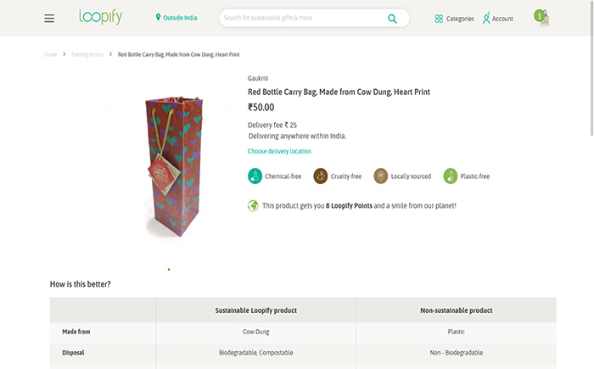Image resolution: width=594 pixels, height=369 pixels.
Task: Click Choose delivery location link
Action: (x=279, y=151)
